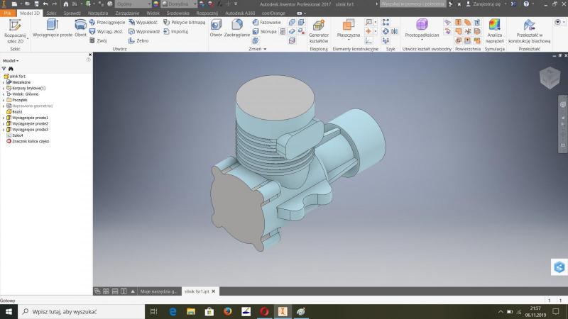The width and height of the screenshot is (568, 319).
Task: Open the Model browser dropdown
Action: (10, 61)
